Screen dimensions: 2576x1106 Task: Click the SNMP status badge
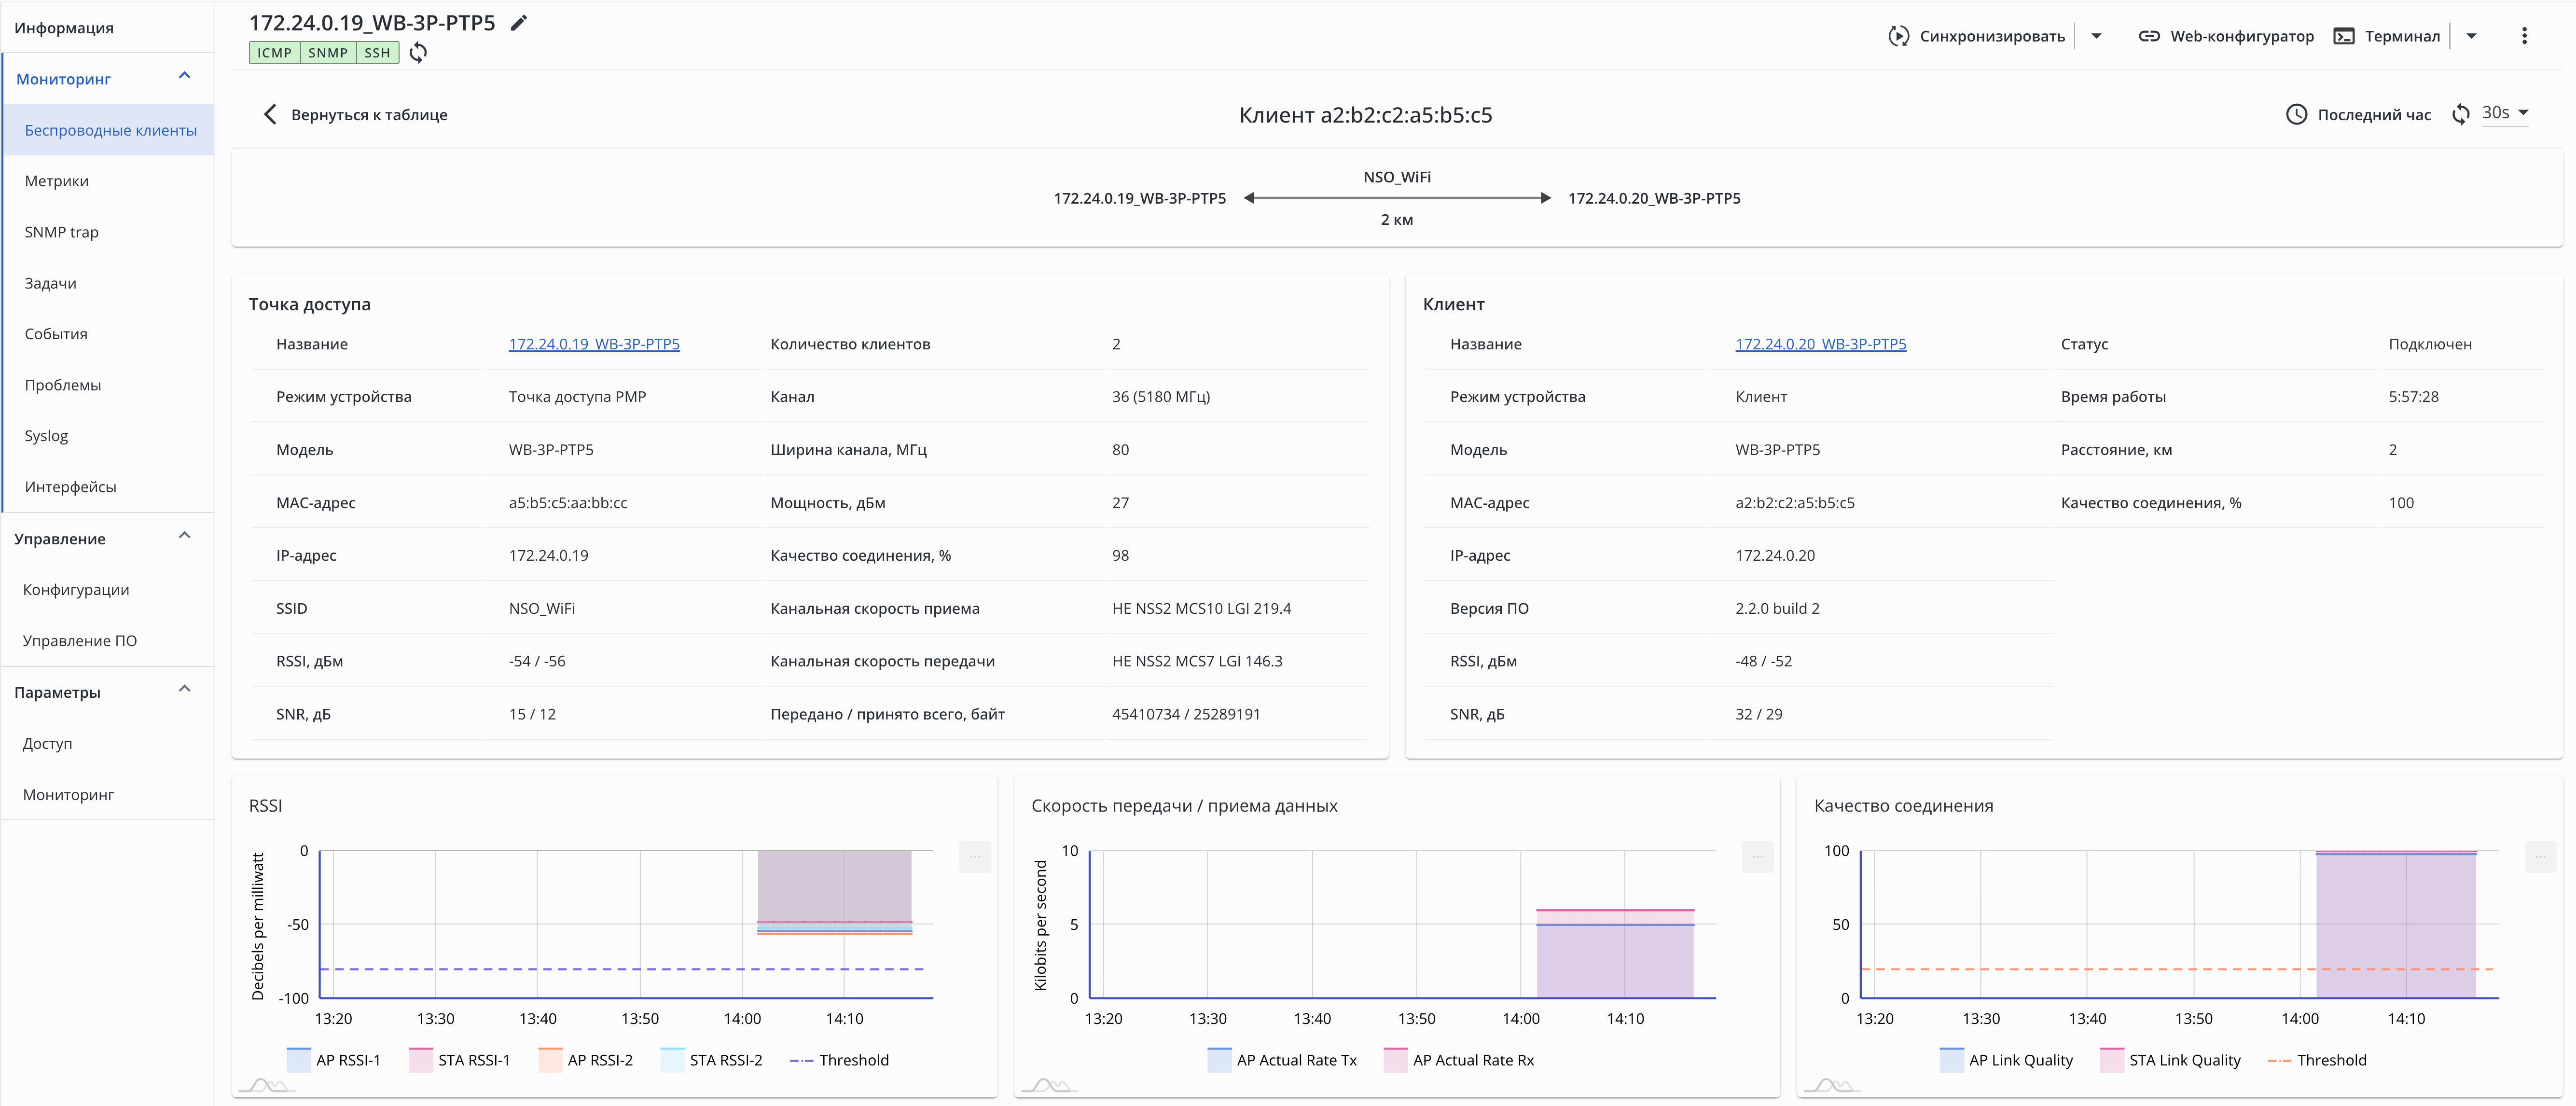tap(328, 53)
